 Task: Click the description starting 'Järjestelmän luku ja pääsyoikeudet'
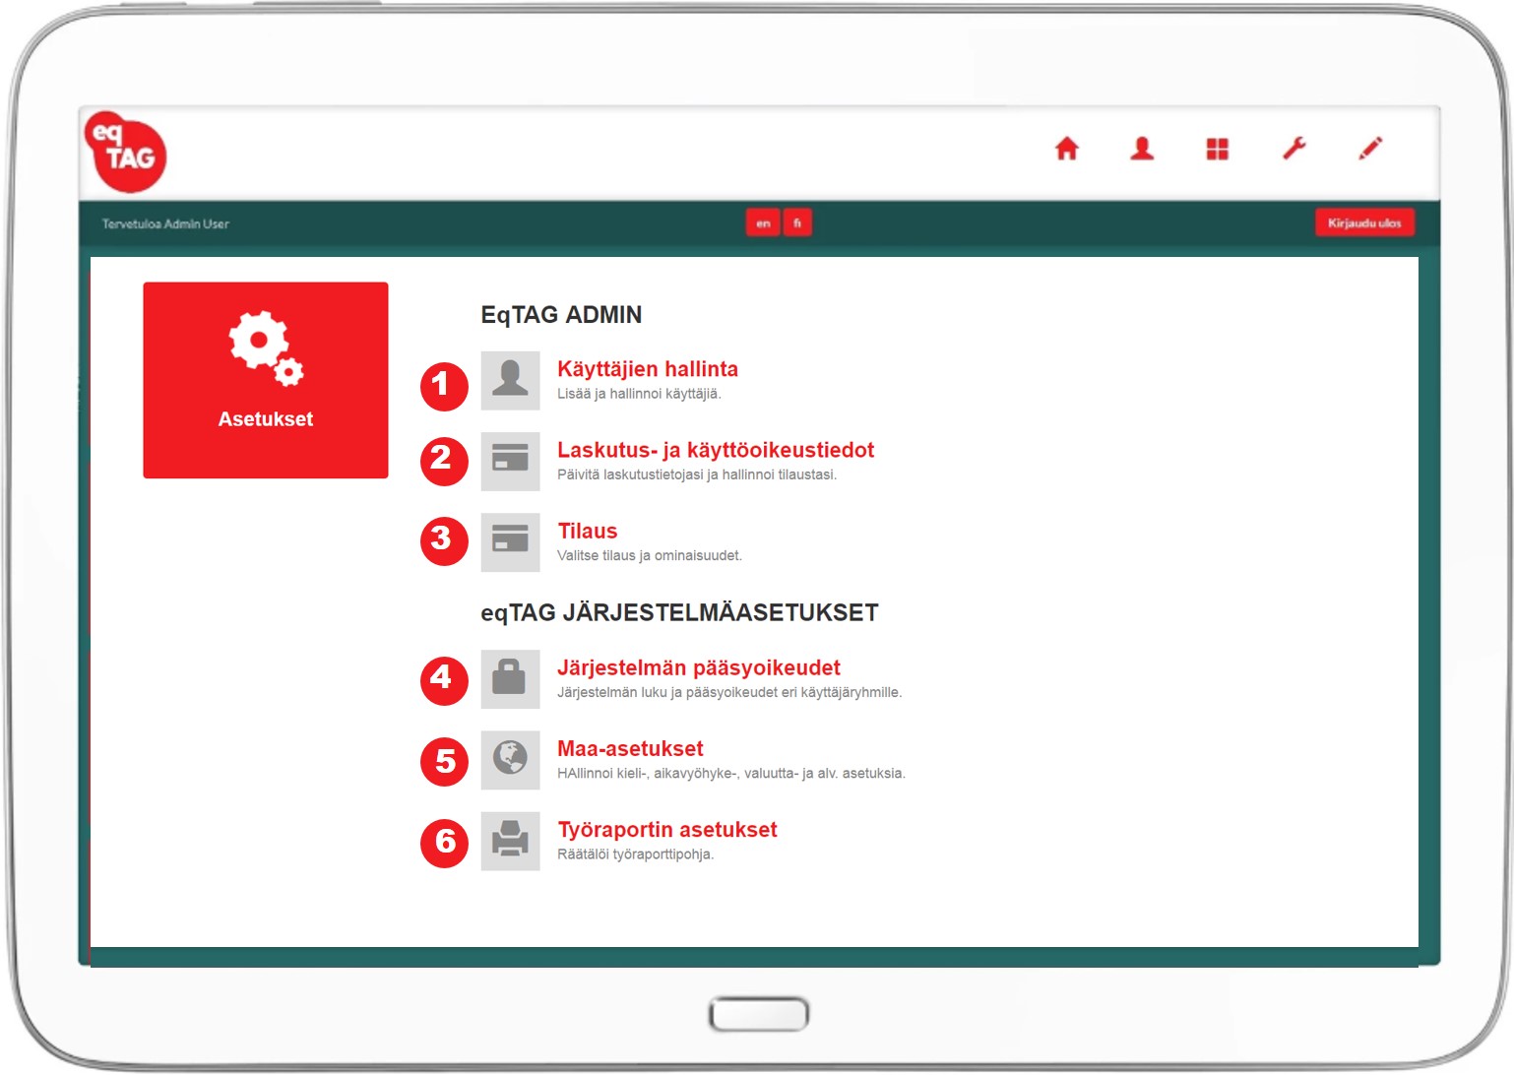[x=729, y=692]
